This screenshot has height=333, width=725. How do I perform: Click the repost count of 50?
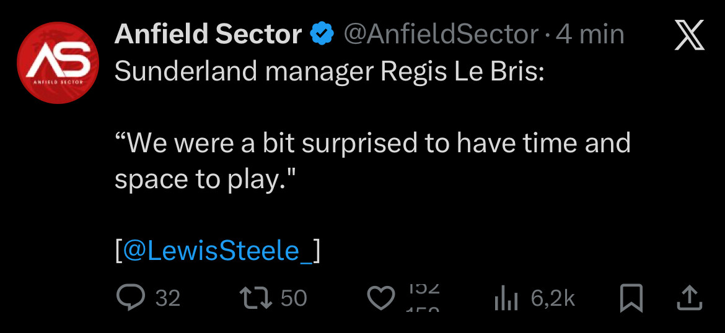294,298
